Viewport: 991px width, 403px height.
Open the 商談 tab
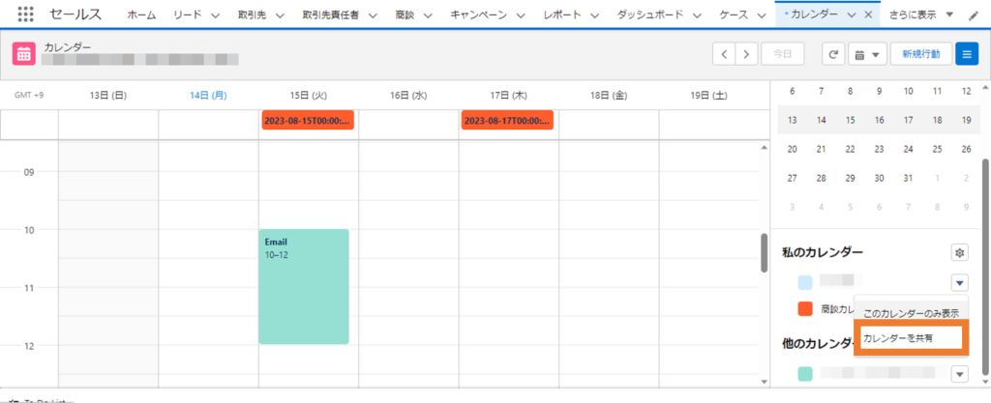pyautogui.click(x=405, y=15)
